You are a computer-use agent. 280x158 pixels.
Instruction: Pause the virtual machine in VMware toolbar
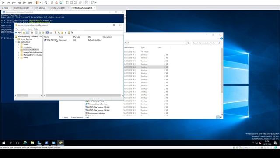(37, 3)
